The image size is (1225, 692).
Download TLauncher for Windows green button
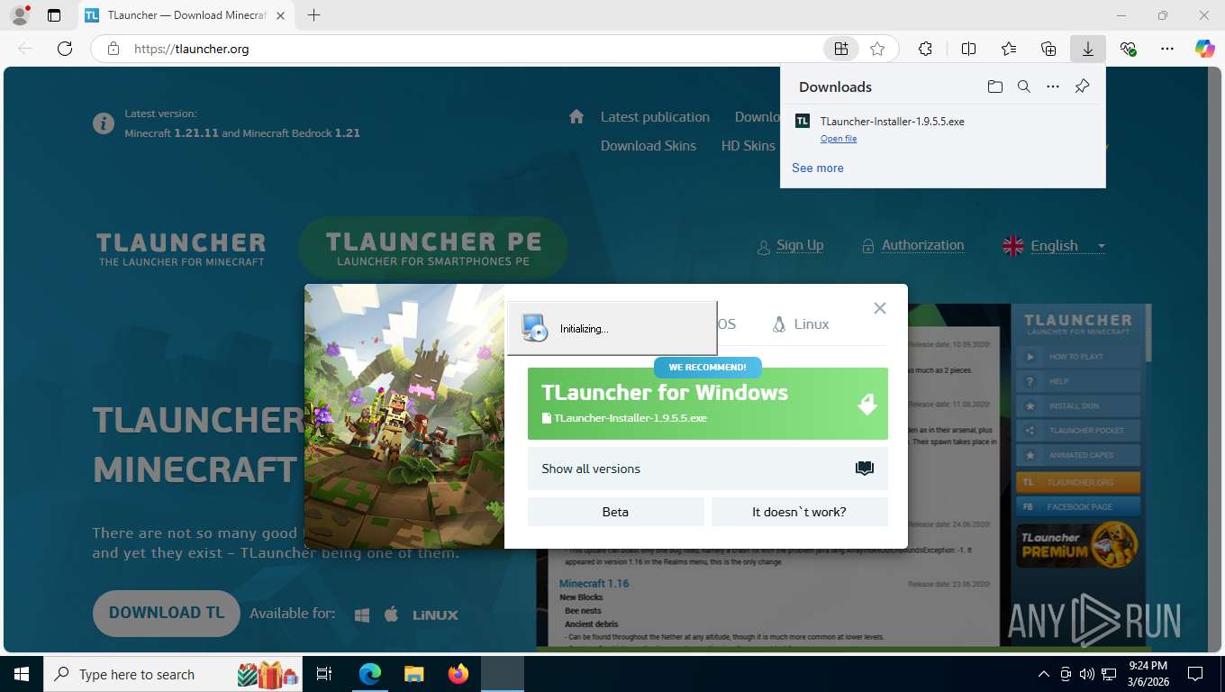(x=708, y=404)
